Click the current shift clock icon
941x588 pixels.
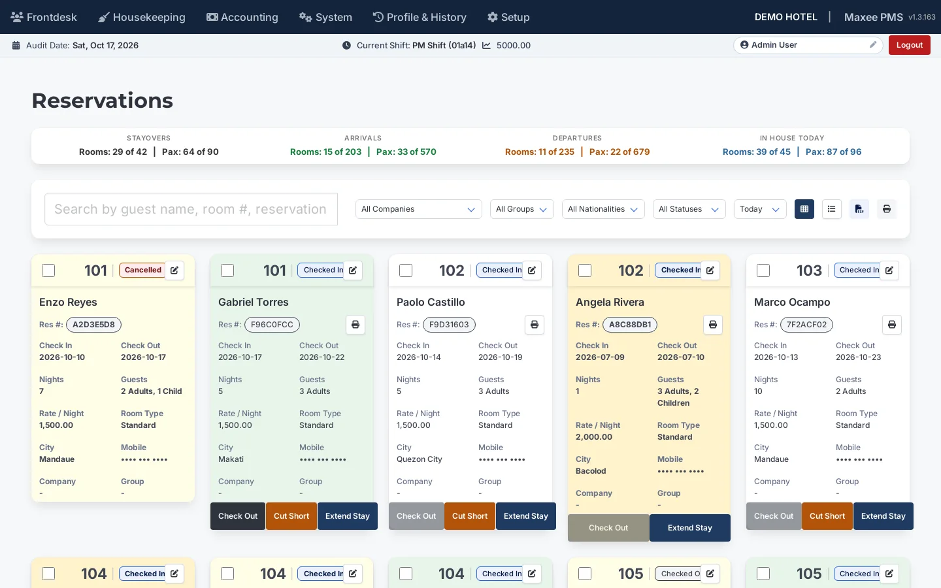tap(346, 46)
